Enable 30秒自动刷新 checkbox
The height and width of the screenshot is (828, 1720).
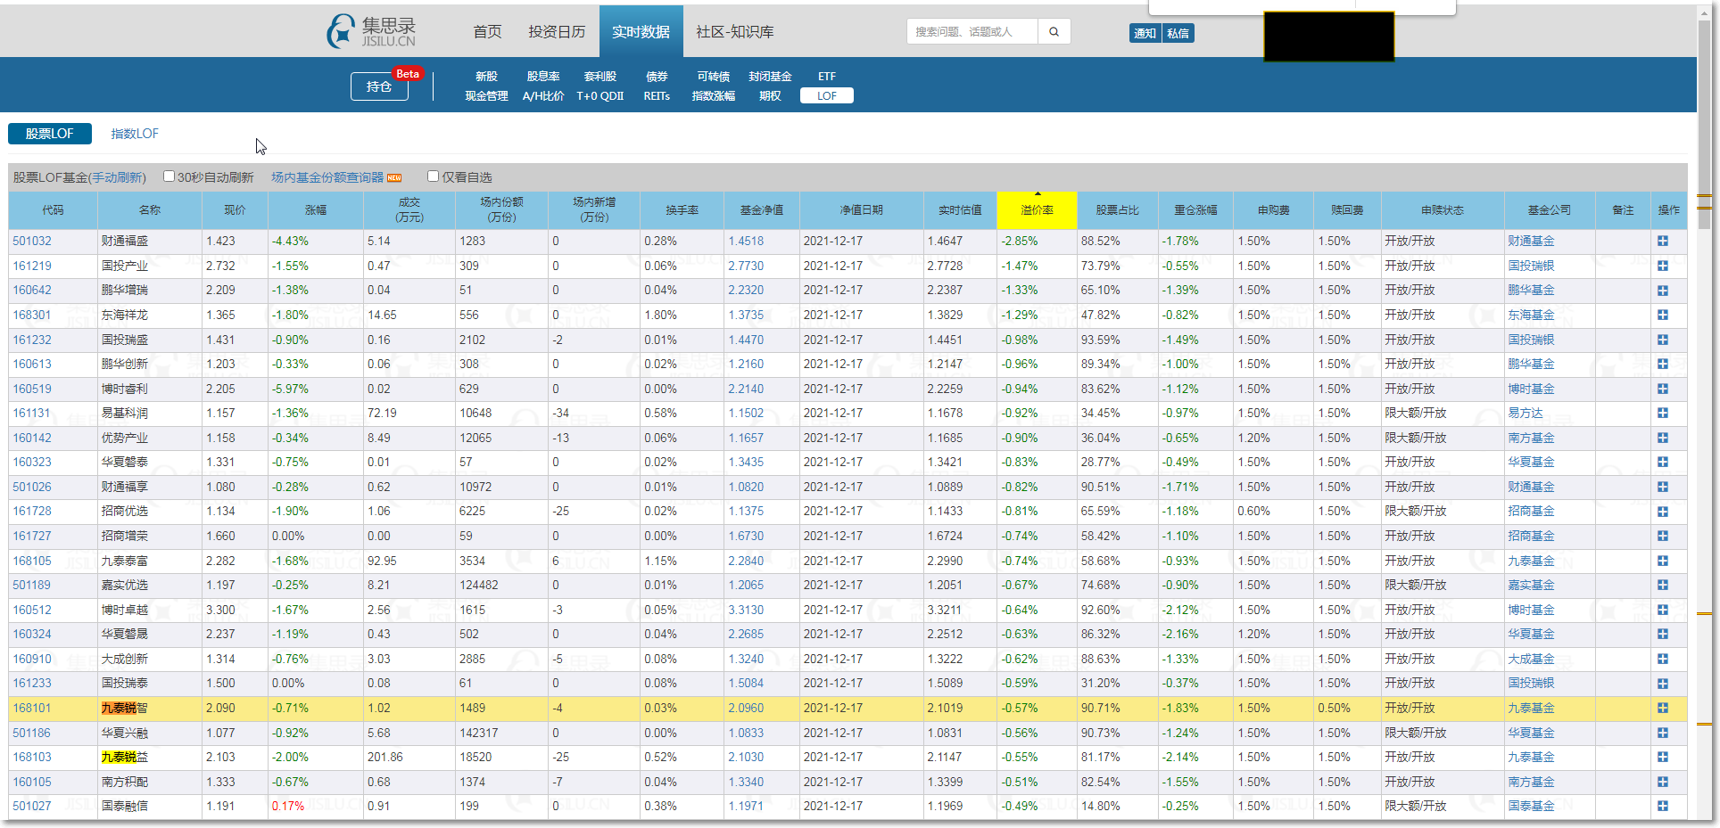point(169,176)
